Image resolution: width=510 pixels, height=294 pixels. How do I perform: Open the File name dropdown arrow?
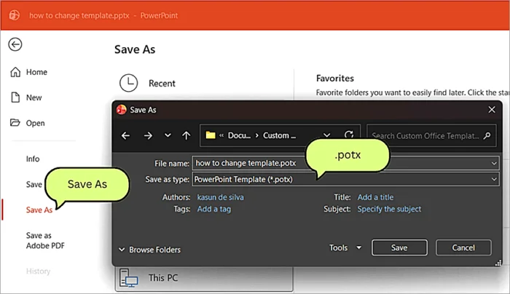(x=494, y=163)
